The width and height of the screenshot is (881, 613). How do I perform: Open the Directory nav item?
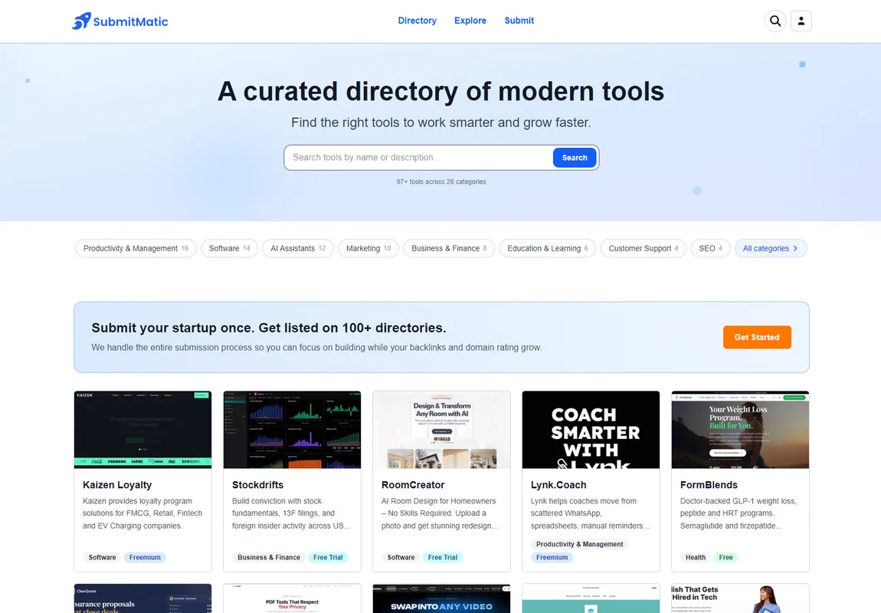tap(417, 20)
